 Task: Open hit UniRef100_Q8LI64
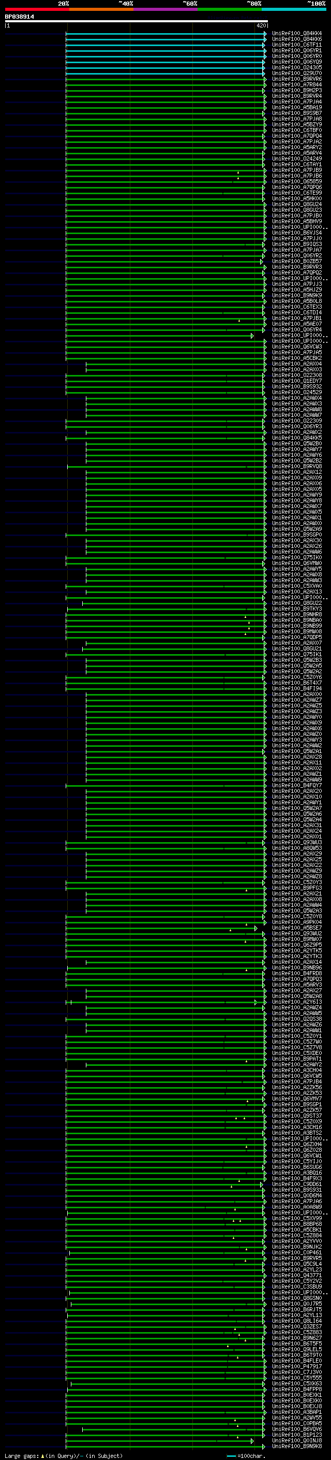click(x=297, y=1321)
